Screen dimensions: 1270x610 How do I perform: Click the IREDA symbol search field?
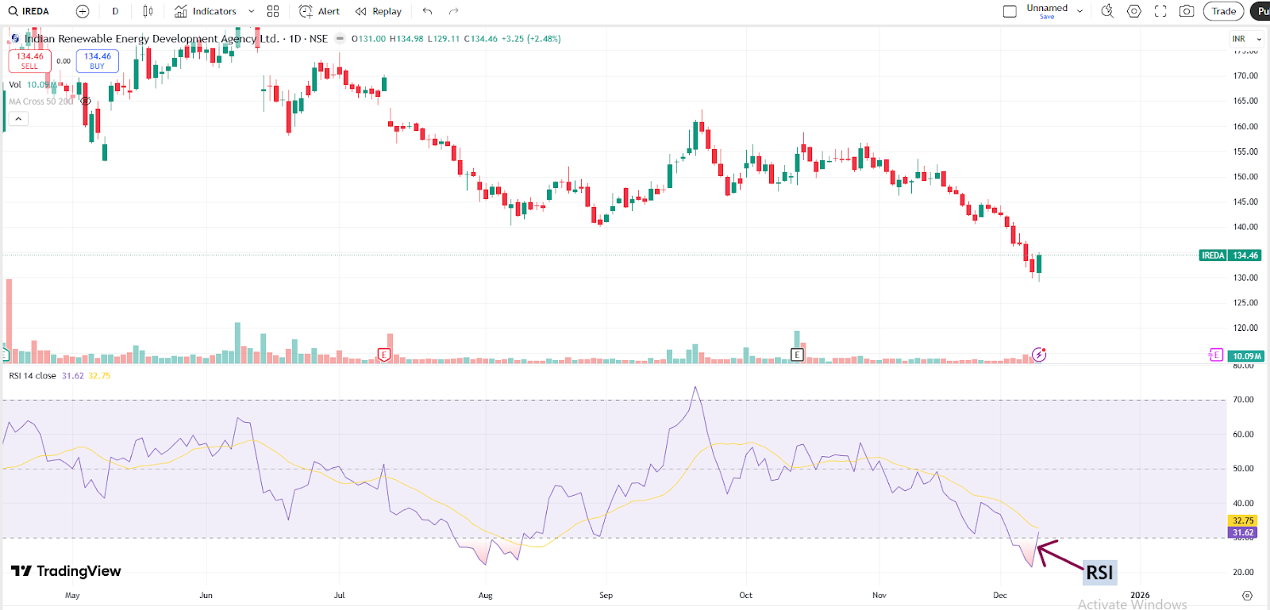[30, 11]
